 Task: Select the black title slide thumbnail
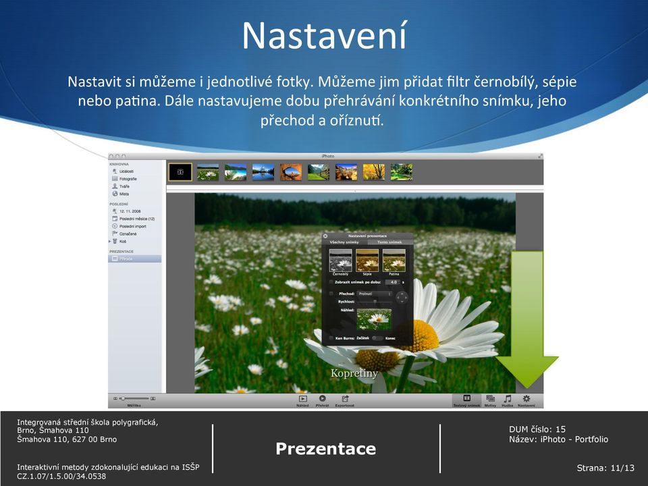pyautogui.click(x=180, y=172)
